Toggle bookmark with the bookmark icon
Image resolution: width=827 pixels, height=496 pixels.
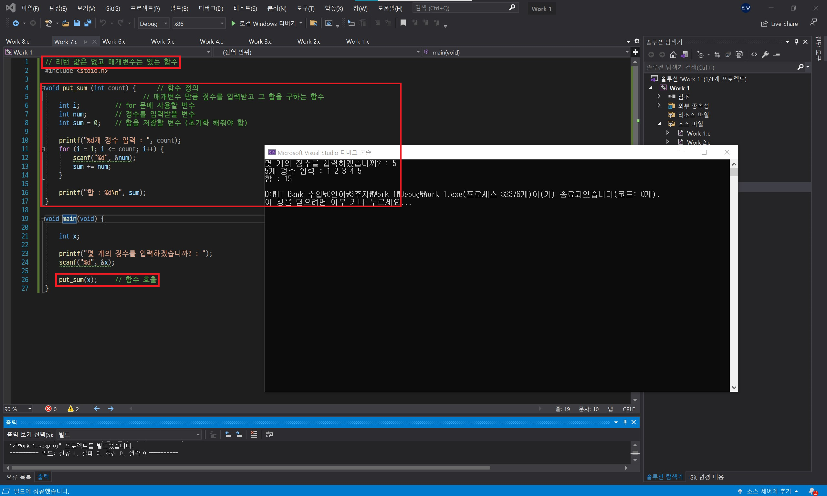point(403,23)
